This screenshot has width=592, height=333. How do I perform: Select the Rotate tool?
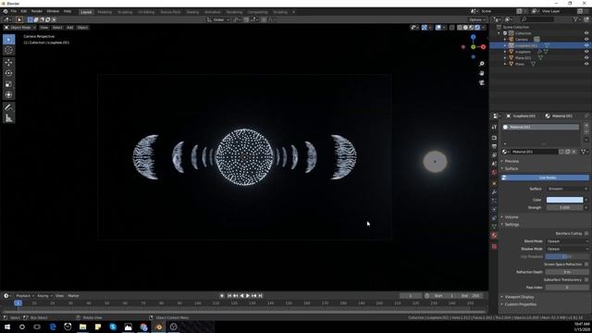click(x=8, y=73)
